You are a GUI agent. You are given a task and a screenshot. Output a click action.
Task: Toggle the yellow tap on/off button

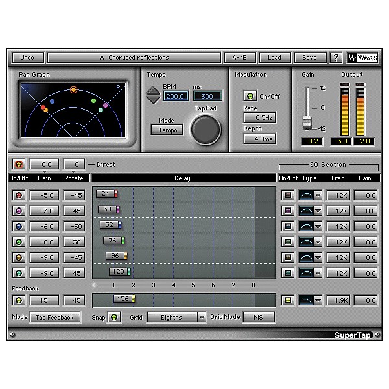pos(19,257)
